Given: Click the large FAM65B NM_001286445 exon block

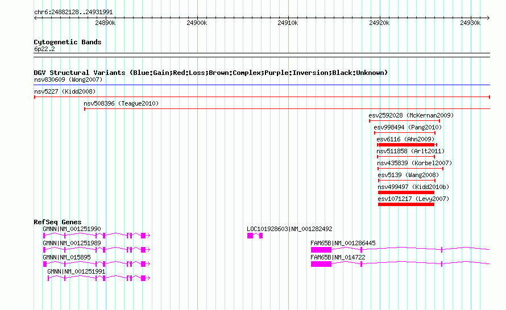Looking at the screenshot, I should tap(321, 250).
